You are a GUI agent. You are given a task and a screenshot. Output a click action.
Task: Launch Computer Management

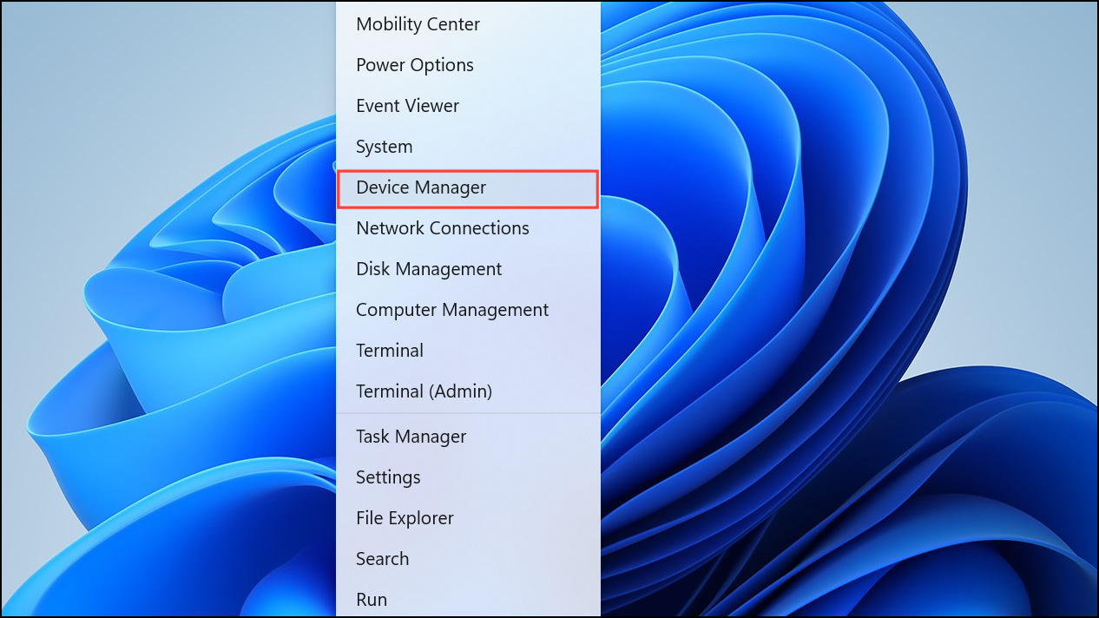tap(468, 310)
